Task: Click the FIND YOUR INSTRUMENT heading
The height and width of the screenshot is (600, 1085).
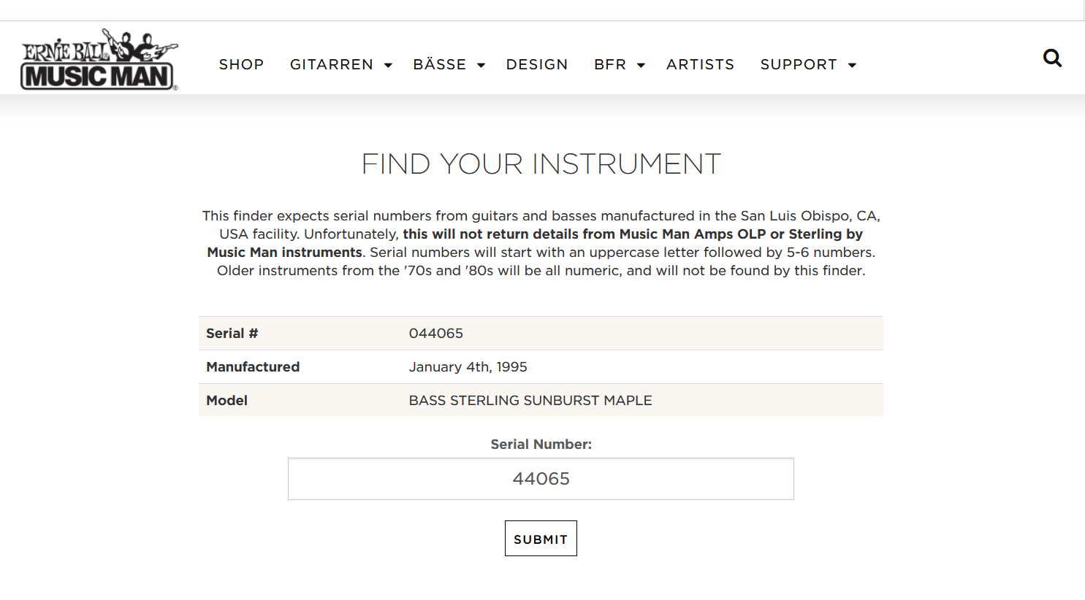Action: tap(541, 164)
